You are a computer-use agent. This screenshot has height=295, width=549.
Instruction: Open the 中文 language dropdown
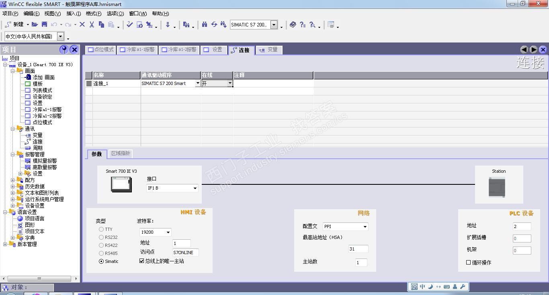tap(60, 36)
